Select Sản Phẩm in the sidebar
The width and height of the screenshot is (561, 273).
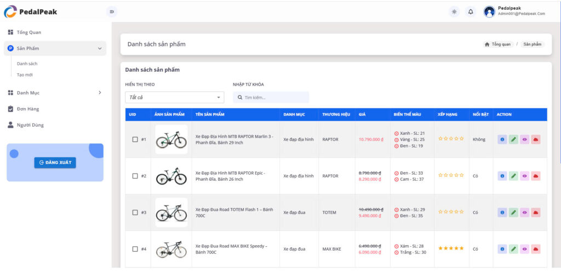pyautogui.click(x=55, y=49)
